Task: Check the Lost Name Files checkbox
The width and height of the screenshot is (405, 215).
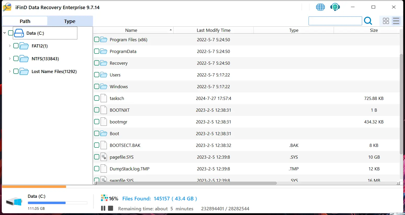Action: point(16,71)
